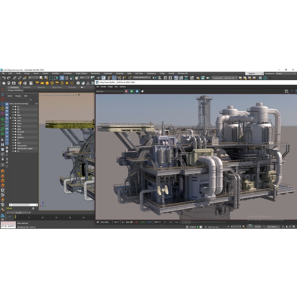The image size is (297, 297).
Task: Toggle the green channel in V-Ray Frame Buffer
Action: [131, 91]
